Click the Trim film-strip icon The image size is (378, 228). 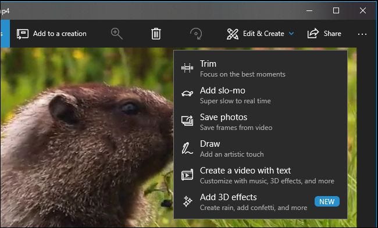click(187, 68)
